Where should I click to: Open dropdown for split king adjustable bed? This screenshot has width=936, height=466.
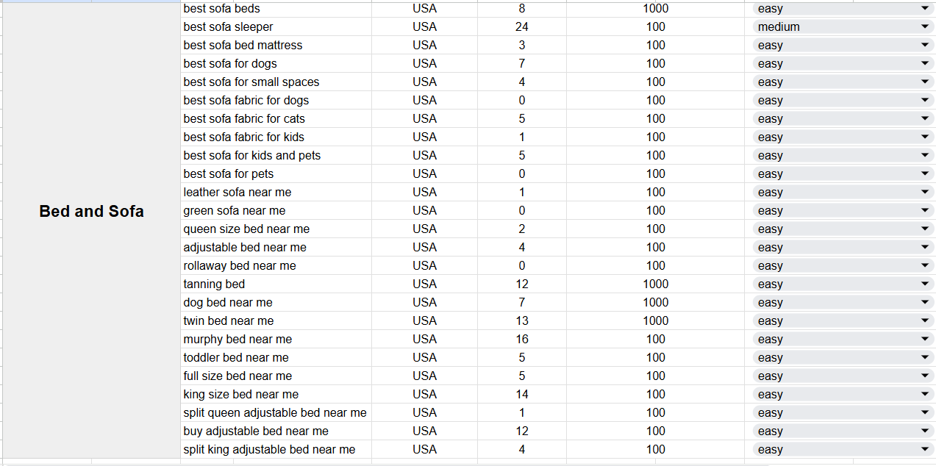tap(925, 449)
